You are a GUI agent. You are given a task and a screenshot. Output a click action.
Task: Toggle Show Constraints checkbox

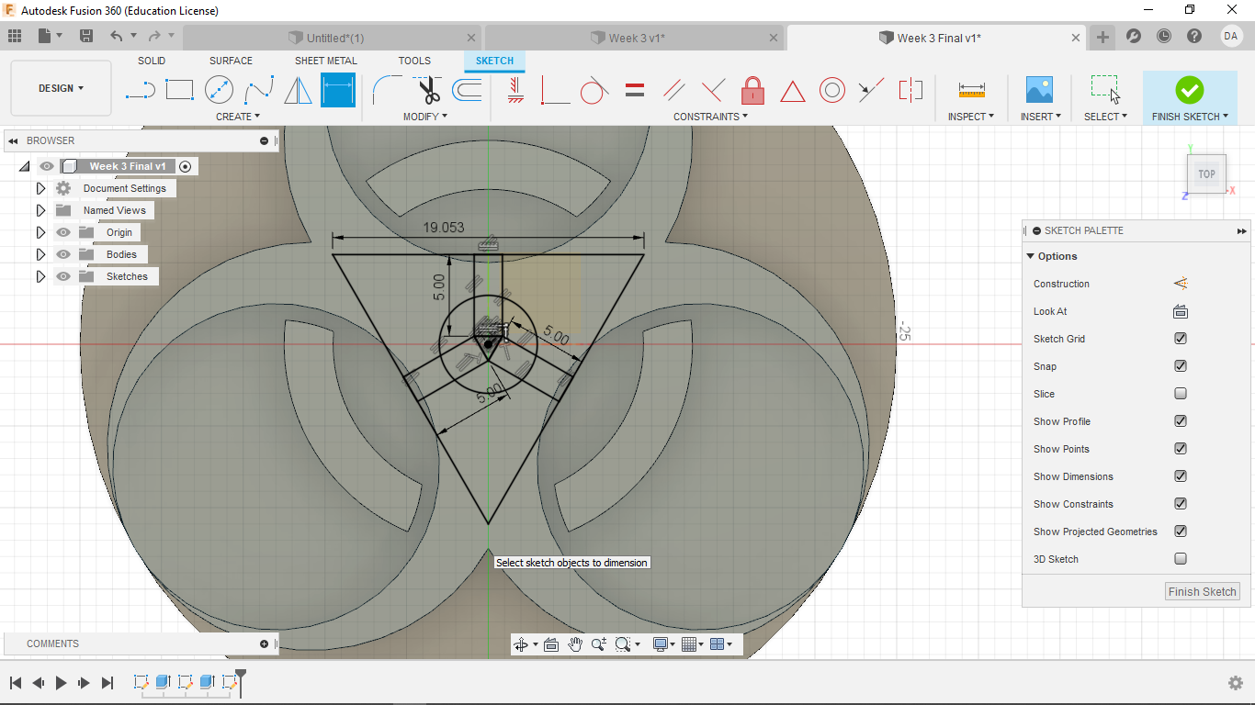pos(1181,504)
